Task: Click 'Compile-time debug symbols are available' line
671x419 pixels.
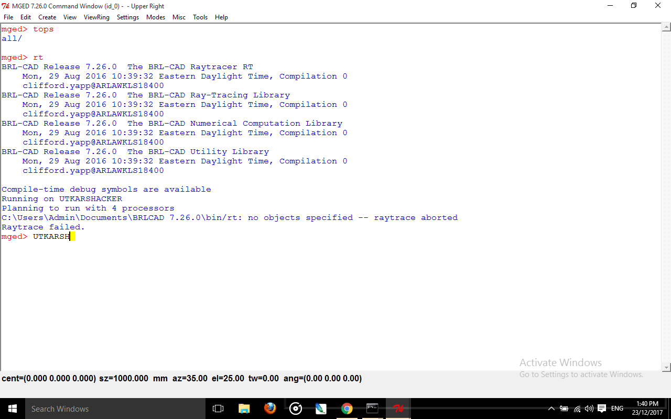Action: click(x=106, y=190)
